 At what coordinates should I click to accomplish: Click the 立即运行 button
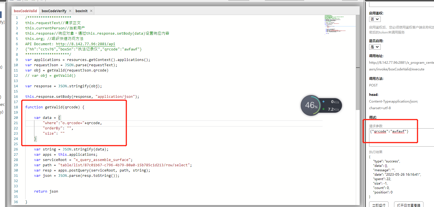click(x=379, y=205)
